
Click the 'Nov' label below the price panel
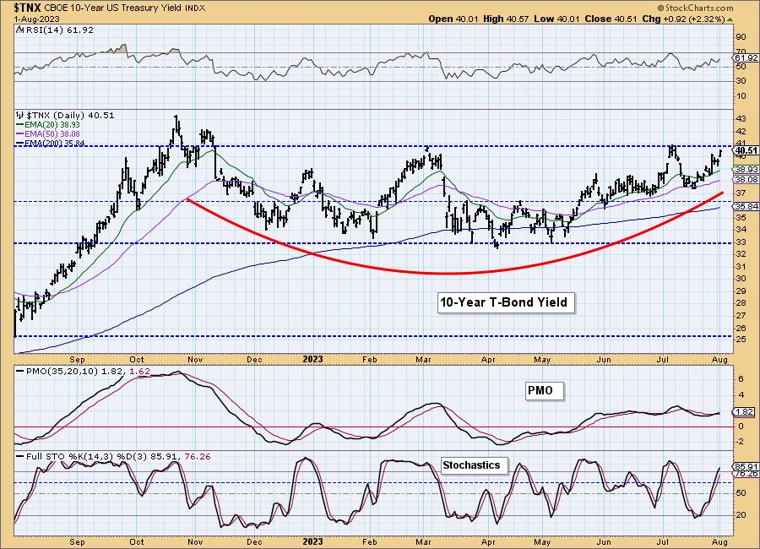click(x=195, y=359)
